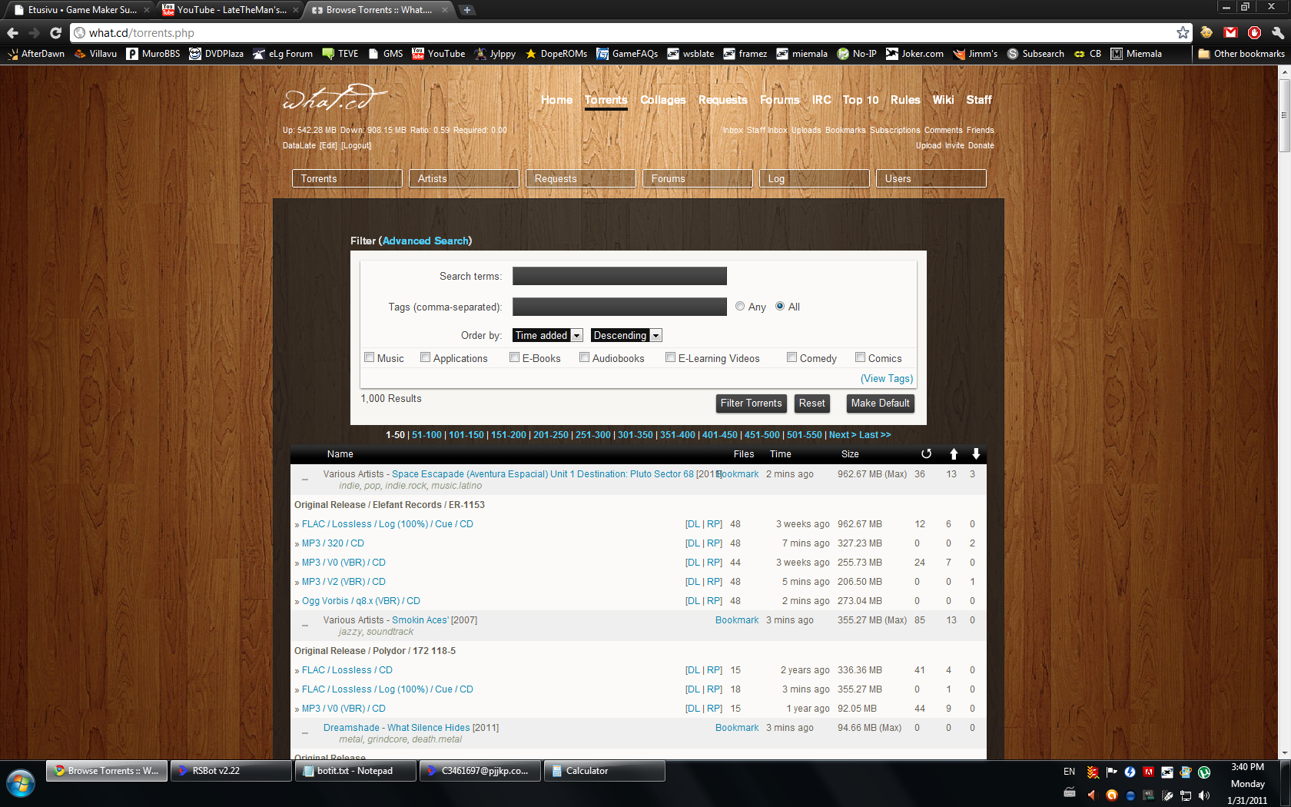This screenshot has height=807, width=1291.
Task: Collapse the Smokin Aces' torrent group
Action: coord(305,625)
